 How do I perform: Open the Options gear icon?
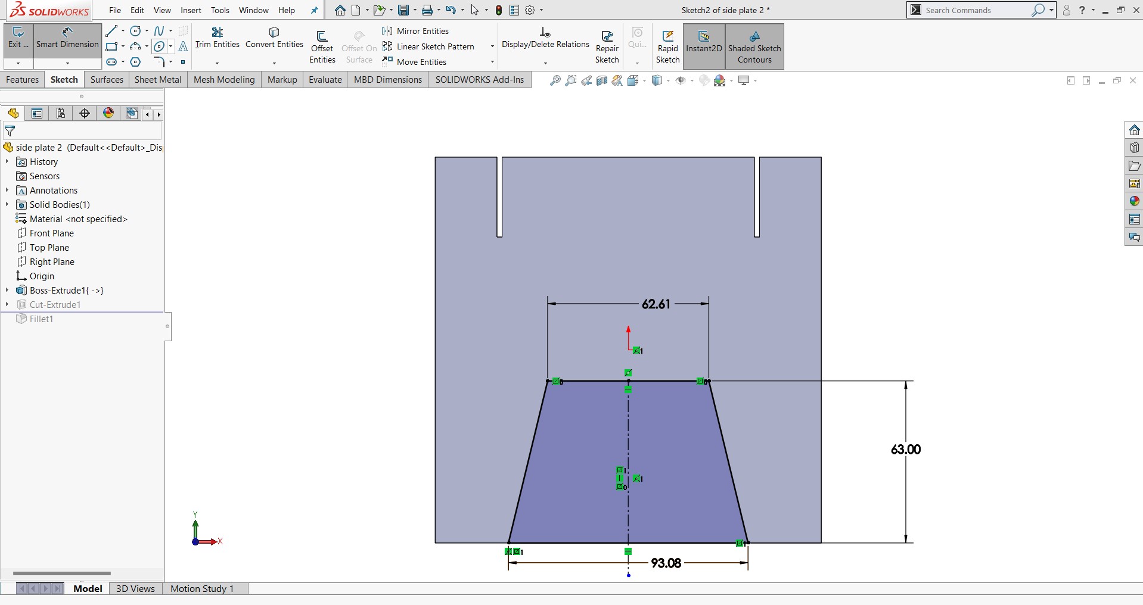click(530, 10)
